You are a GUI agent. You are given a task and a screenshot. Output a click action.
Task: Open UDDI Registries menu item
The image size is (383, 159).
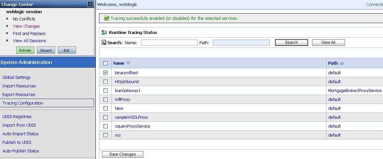point(17,116)
